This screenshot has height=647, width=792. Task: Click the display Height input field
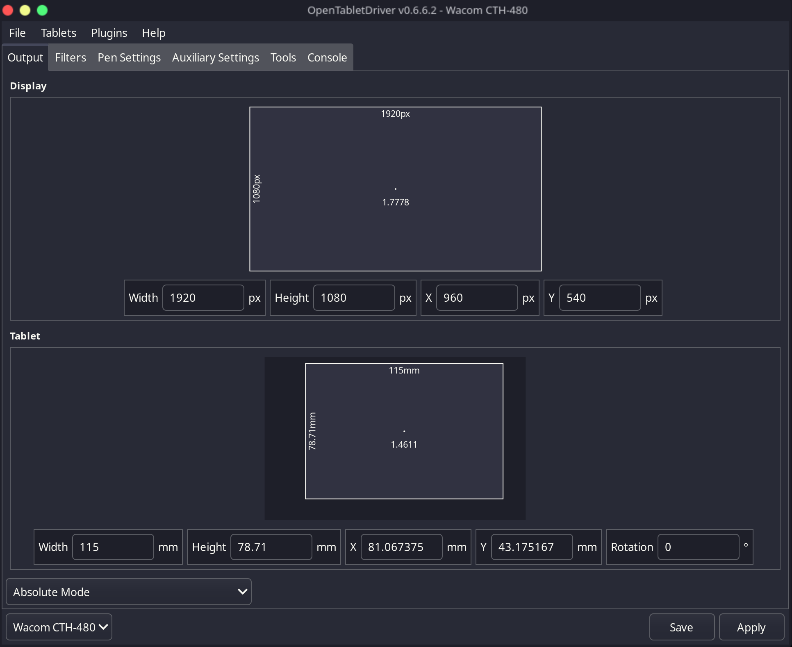354,298
